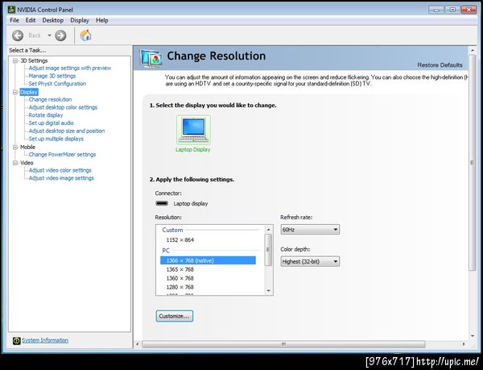Click the laptop display connector icon
The image size is (483, 370).
162,203
